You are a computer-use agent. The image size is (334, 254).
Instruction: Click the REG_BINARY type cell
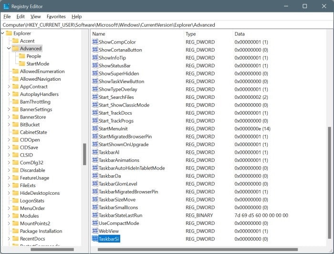coord(199,215)
